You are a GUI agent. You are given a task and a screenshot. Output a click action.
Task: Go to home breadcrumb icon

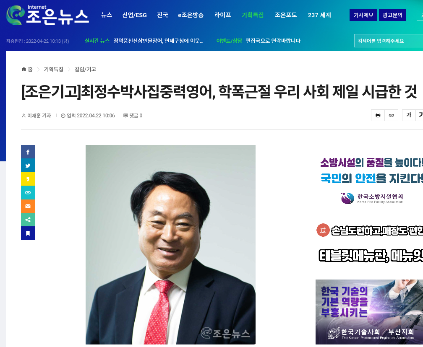[24, 69]
